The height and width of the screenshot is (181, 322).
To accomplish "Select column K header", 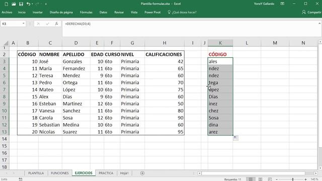I will (220, 43).
